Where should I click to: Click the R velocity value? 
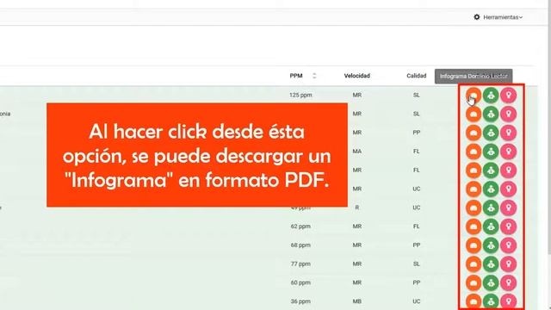357,208
